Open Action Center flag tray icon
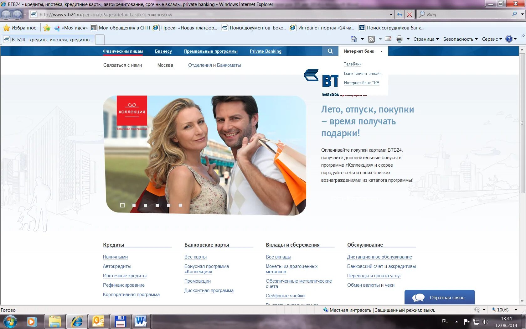 point(467,321)
